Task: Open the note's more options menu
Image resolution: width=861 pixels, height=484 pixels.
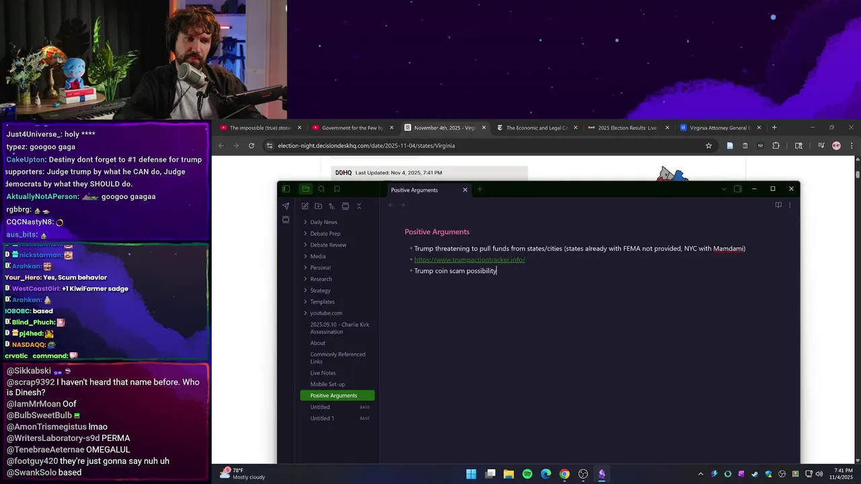Action: (x=790, y=205)
